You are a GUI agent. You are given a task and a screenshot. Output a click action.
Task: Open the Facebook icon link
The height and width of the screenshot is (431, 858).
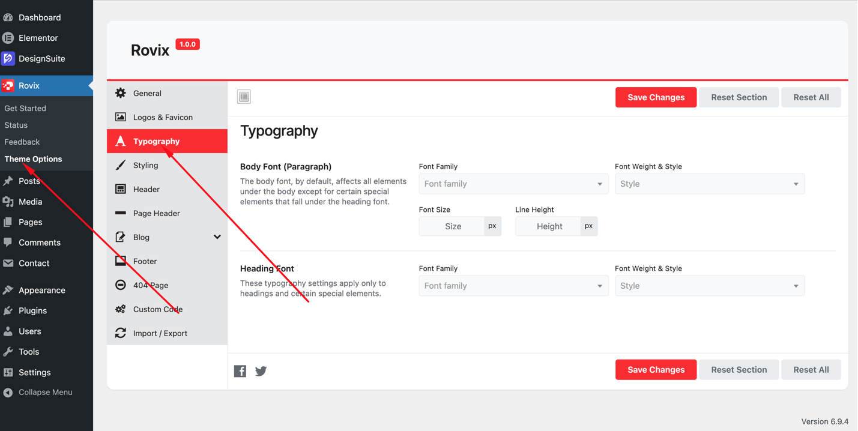click(240, 371)
